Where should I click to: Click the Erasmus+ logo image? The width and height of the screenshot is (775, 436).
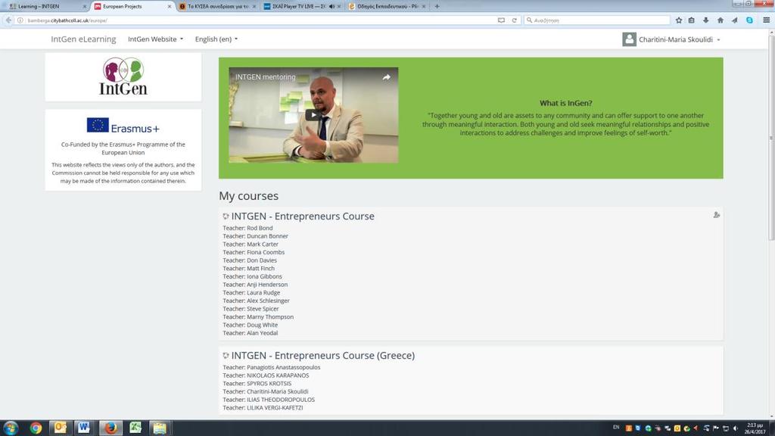click(123, 126)
